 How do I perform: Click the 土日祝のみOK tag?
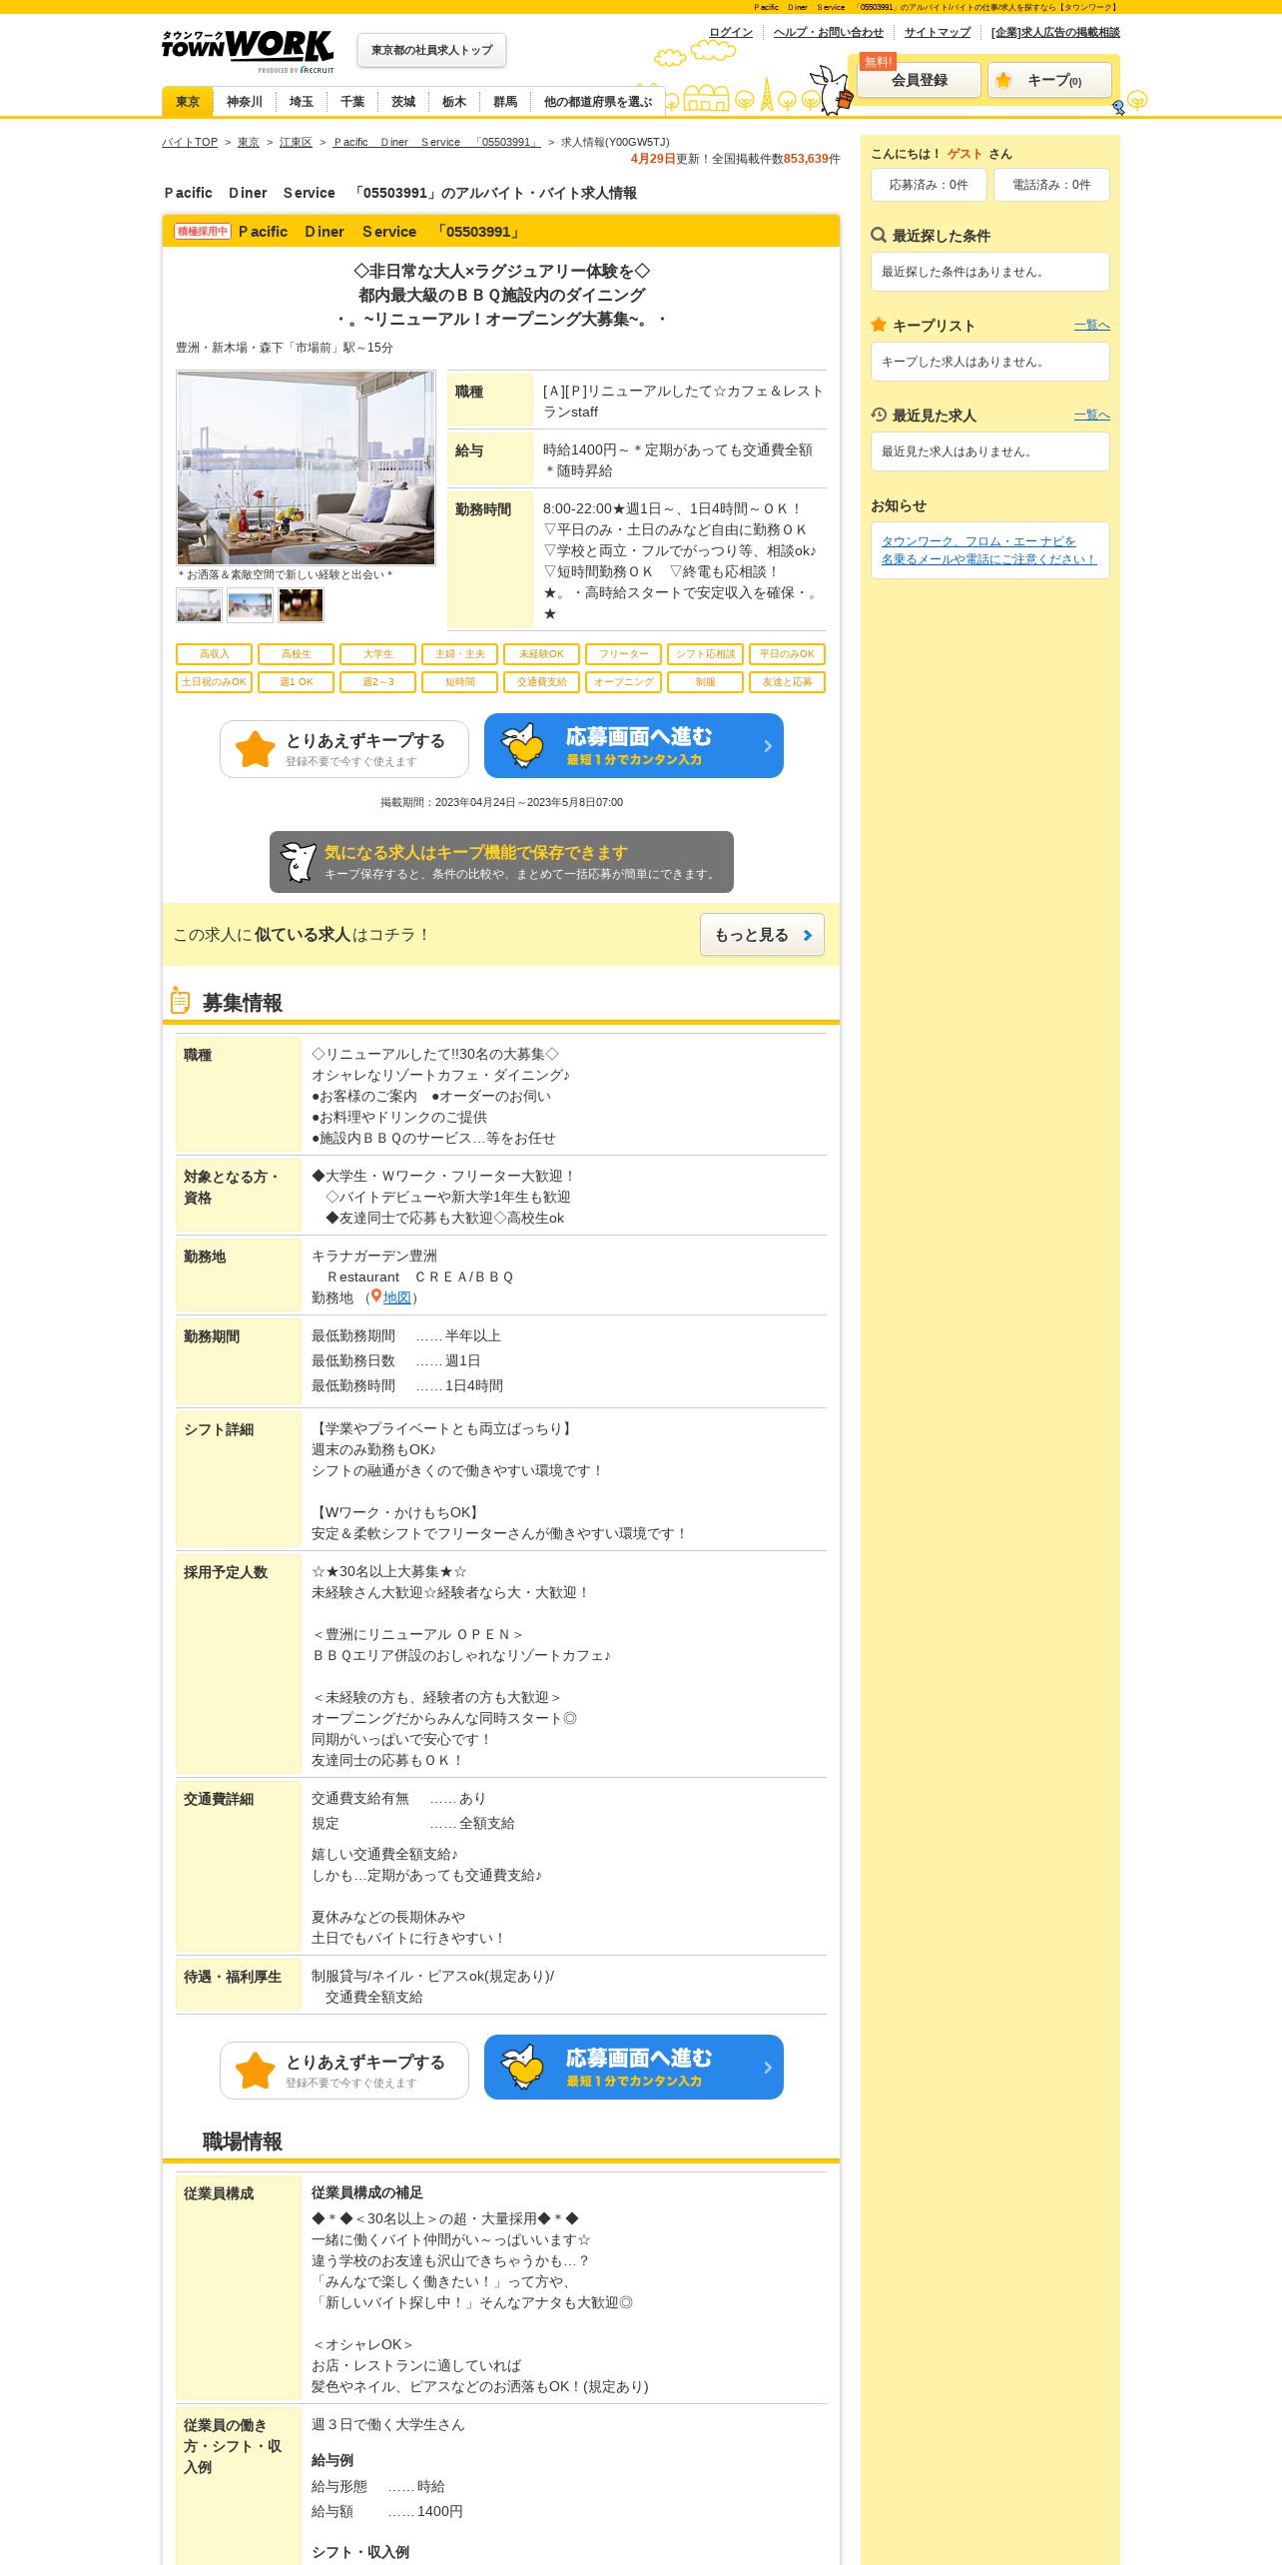(x=214, y=682)
